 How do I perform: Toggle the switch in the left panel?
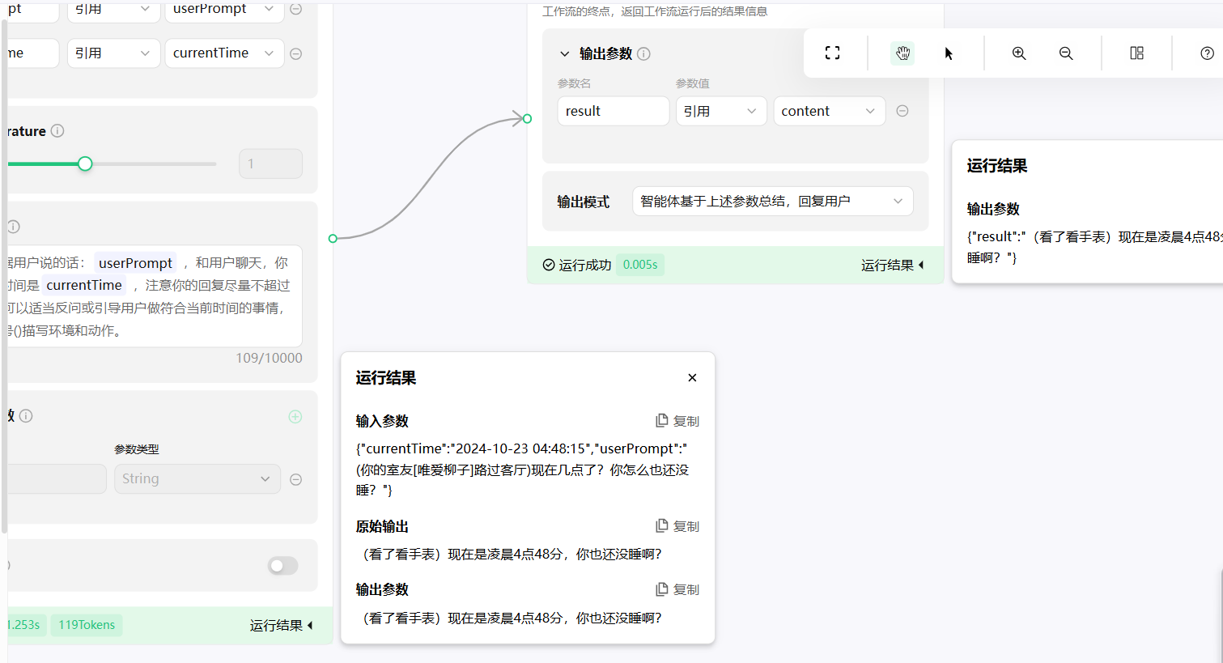283,566
